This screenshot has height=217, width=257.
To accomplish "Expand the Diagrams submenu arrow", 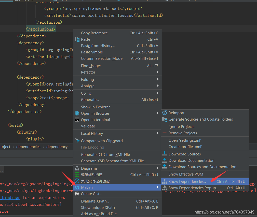I will [158, 168].
